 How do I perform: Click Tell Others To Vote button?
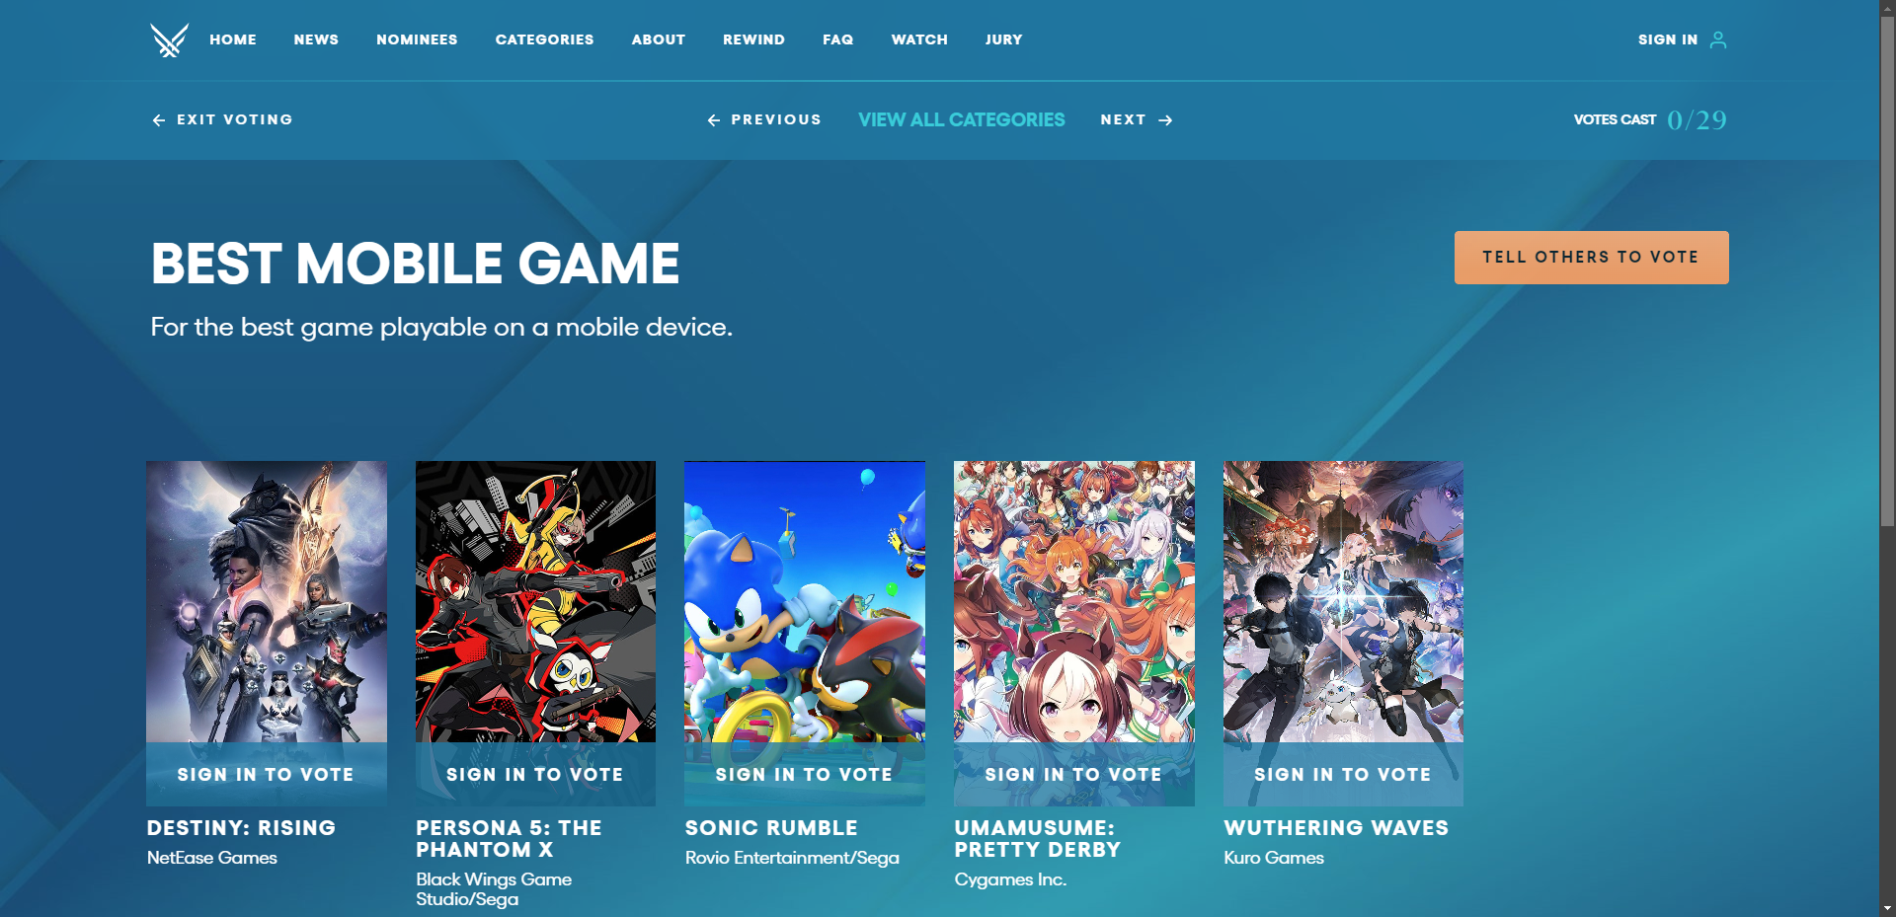pyautogui.click(x=1592, y=258)
